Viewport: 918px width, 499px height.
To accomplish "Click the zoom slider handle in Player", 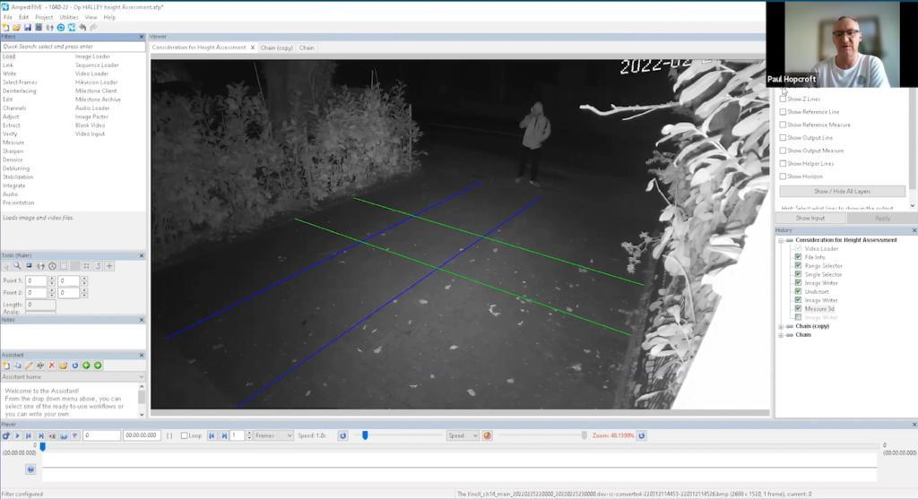I will tap(584, 435).
